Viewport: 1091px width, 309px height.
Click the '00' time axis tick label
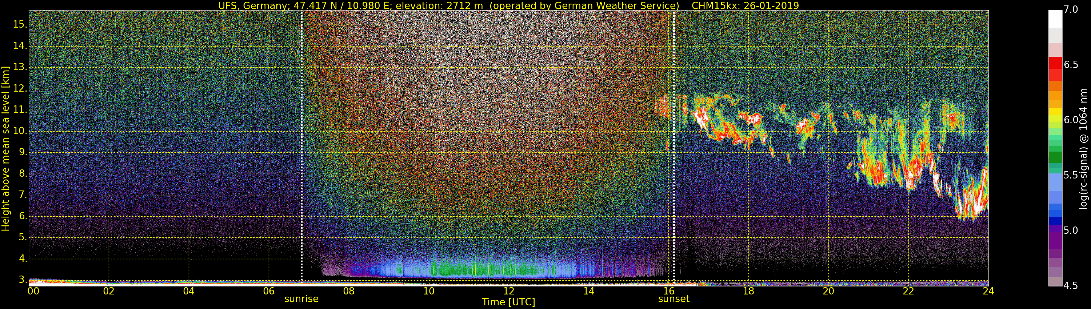(33, 291)
